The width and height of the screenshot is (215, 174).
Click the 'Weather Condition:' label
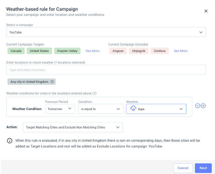27,109
